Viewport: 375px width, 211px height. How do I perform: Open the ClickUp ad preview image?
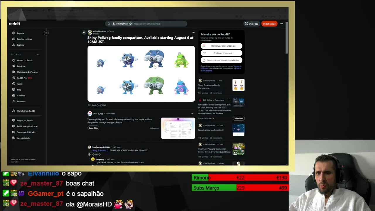coord(178,128)
